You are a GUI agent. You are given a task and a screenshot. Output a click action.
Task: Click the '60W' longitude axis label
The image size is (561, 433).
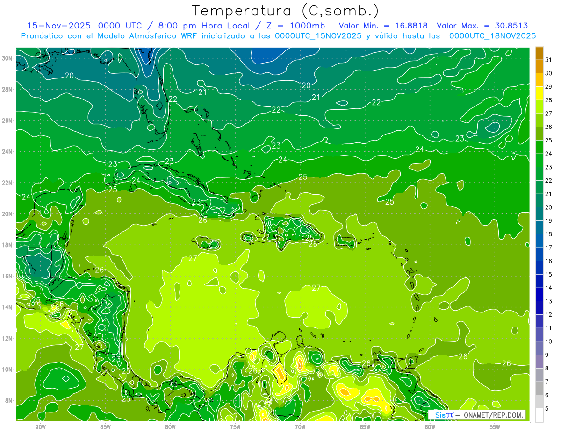(430, 427)
